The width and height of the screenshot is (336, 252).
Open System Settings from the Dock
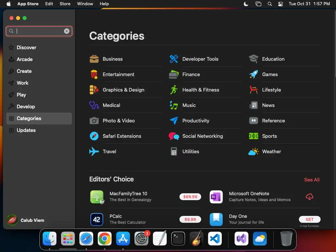coord(141,239)
